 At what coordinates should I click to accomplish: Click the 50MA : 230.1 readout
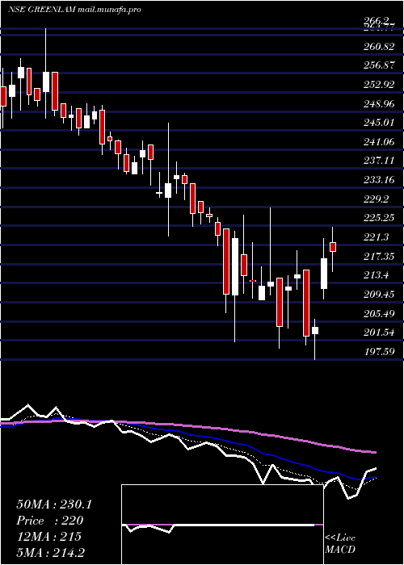pyautogui.click(x=54, y=504)
